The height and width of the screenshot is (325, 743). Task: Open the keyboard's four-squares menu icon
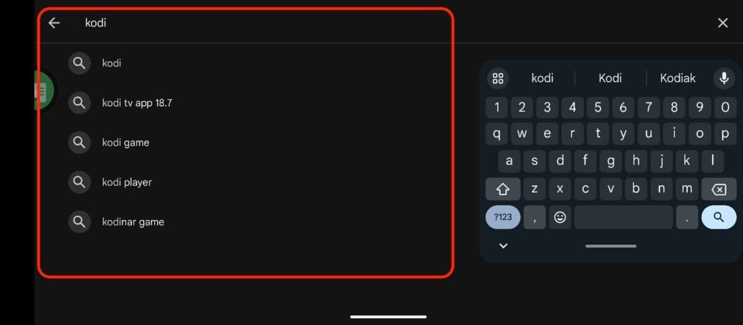[498, 78]
